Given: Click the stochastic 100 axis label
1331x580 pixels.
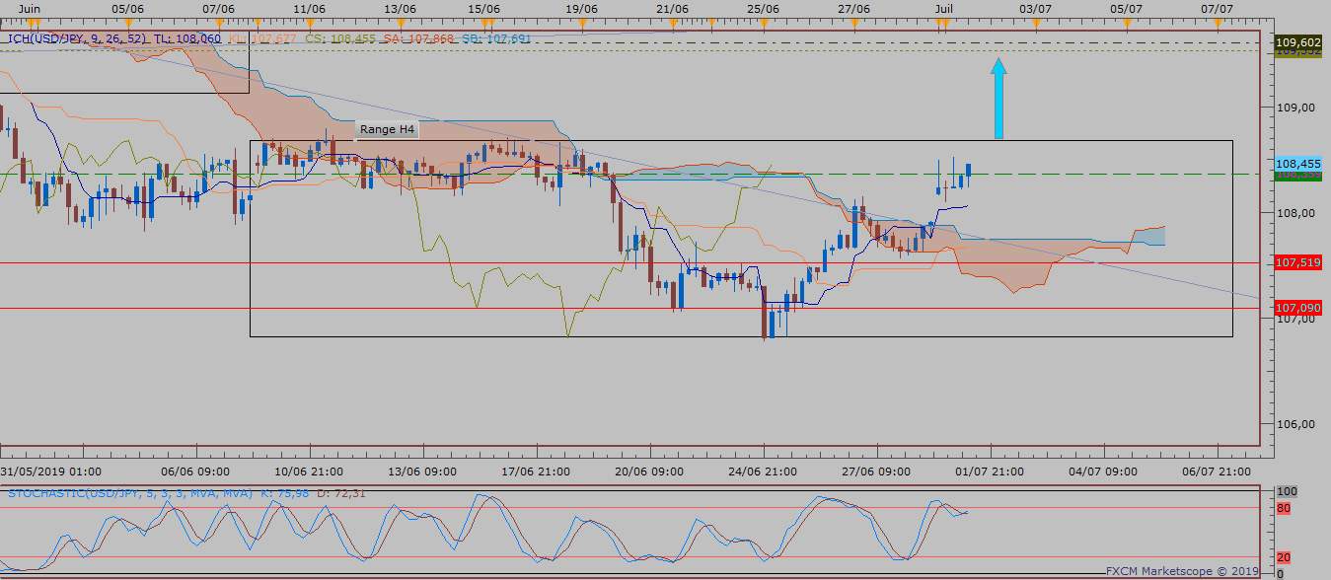Looking at the screenshot, I should coord(1287,491).
